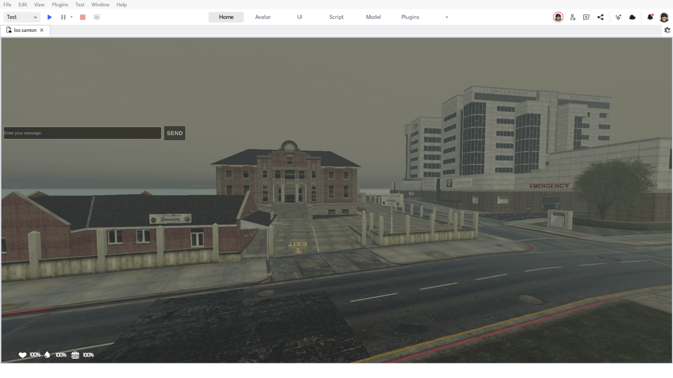Viewport: 673px width, 378px height.
Task: Click the water drop thirst icon
Action: click(48, 355)
